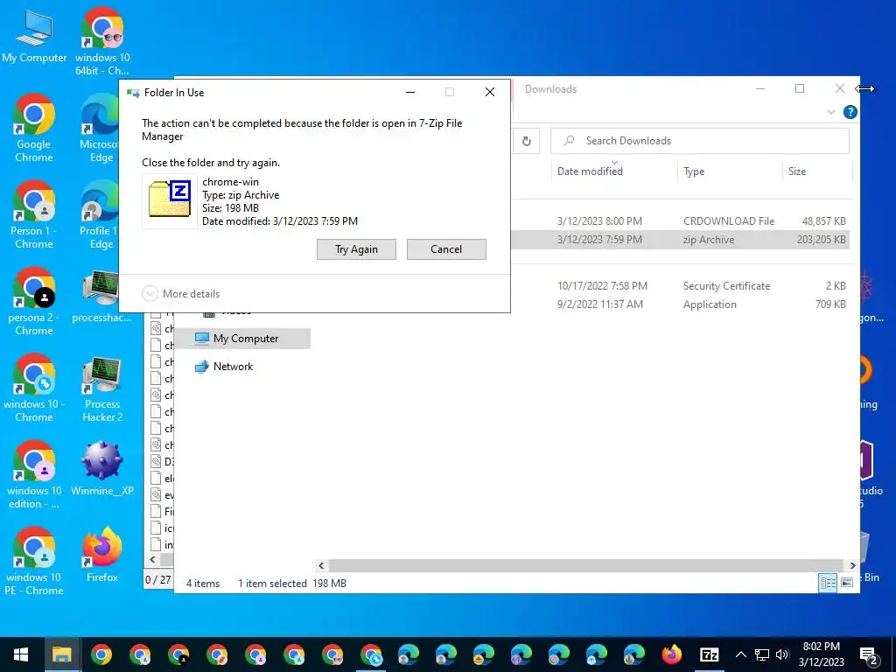Click the 3/12/2023 8:00 PM date cell

(599, 221)
